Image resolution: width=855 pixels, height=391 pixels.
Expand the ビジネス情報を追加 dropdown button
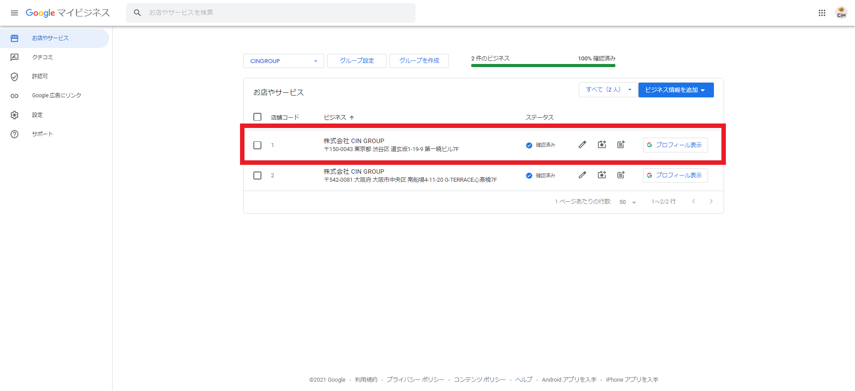click(676, 90)
